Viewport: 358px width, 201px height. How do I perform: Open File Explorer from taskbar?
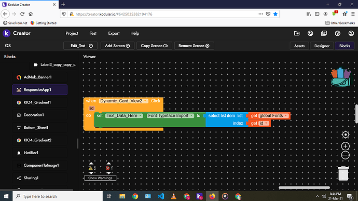point(122,196)
